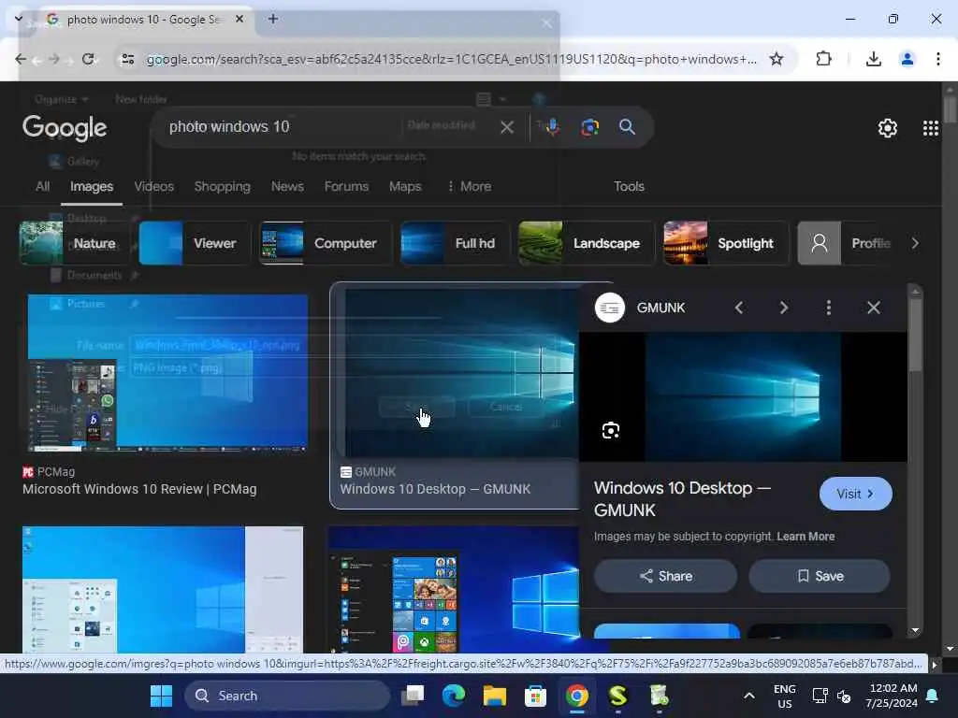Switch to Shopping tab
This screenshot has width=958, height=718.
[x=223, y=186]
